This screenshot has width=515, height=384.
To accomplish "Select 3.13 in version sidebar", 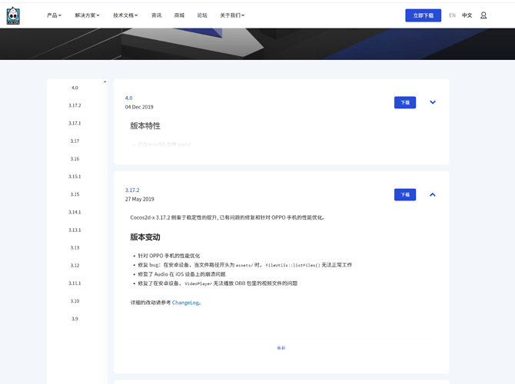I will [x=75, y=247].
